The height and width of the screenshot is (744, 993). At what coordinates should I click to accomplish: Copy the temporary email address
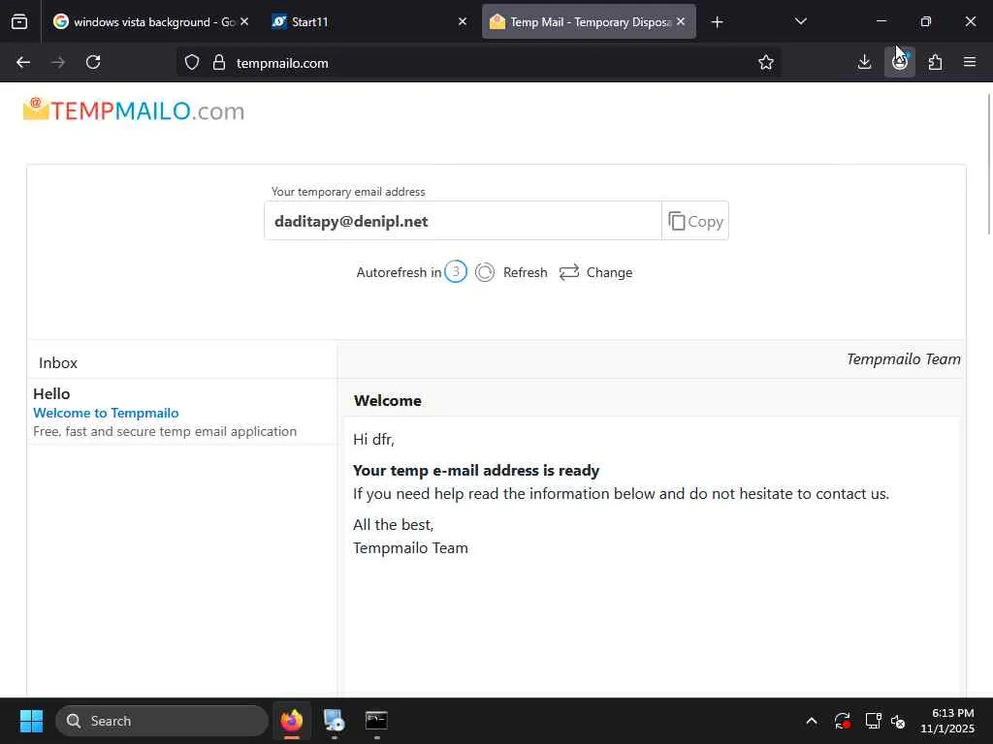pyautogui.click(x=695, y=221)
